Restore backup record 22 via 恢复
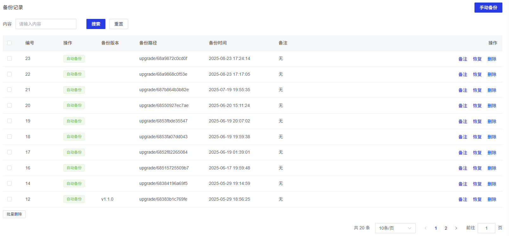The height and width of the screenshot is (236, 509). click(477, 74)
